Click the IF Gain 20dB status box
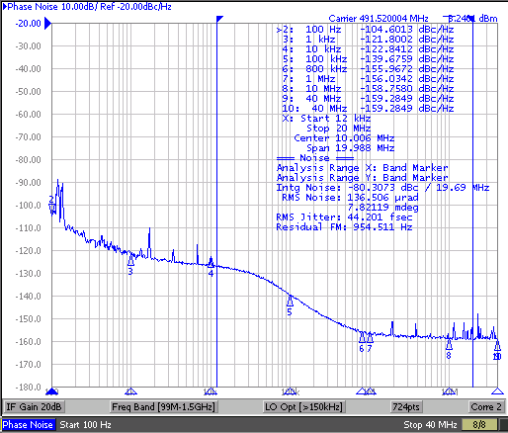The height and width of the screenshot is (433, 508). [34, 407]
